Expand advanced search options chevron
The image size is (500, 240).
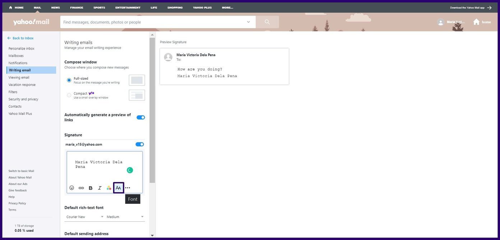coord(248,22)
